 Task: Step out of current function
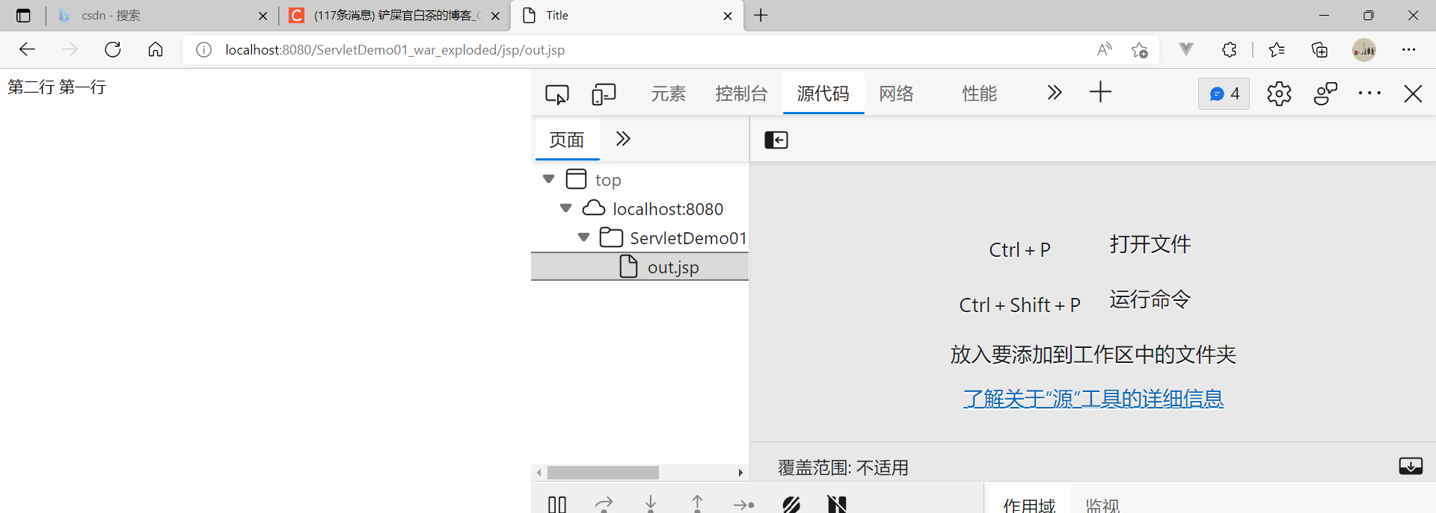(x=697, y=504)
